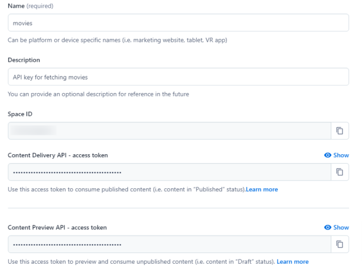Click the platform or device names hint
Image resolution: width=362 pixels, height=269 pixels.
click(x=118, y=40)
